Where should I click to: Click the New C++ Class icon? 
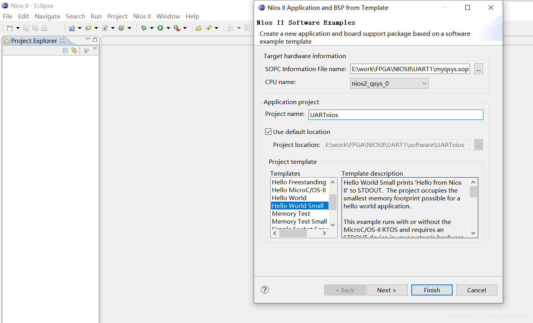coord(121,28)
